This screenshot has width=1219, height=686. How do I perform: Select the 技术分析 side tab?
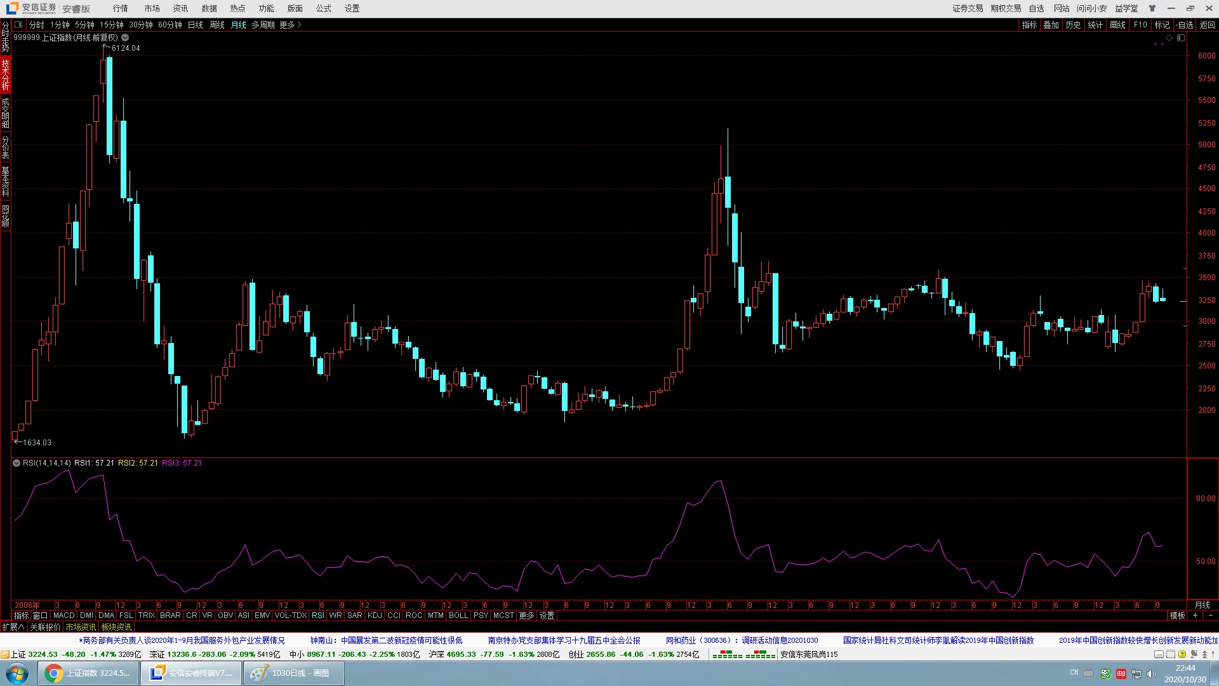pos(5,75)
